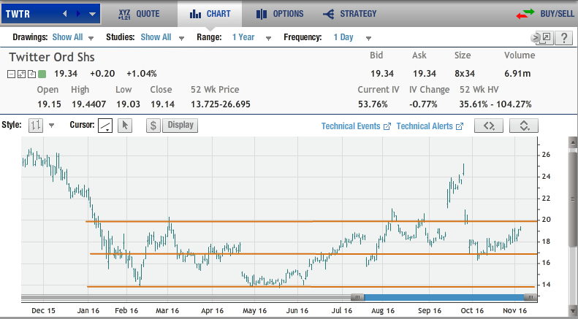Open the Technical Events link
Viewport: 578px width, 319px height.
click(x=356, y=126)
